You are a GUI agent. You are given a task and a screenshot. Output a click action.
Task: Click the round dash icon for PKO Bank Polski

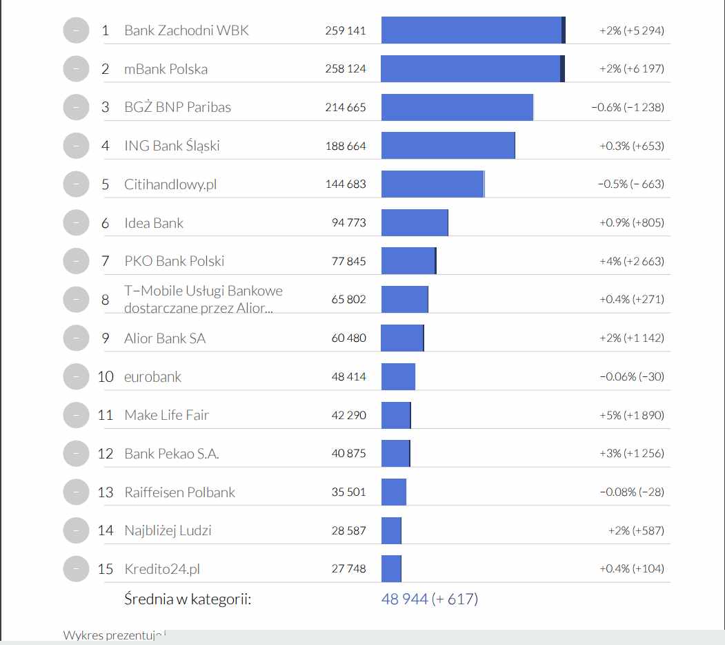pyautogui.click(x=76, y=261)
